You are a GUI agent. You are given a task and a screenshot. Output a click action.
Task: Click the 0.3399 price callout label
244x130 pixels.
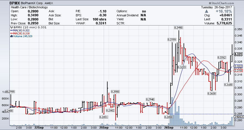172,40
